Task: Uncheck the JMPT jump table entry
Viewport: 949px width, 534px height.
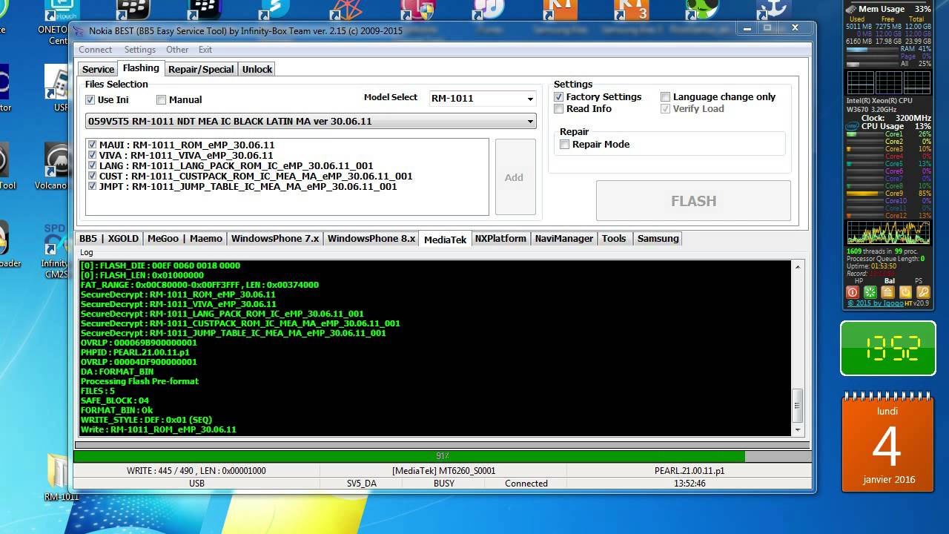Action: (x=93, y=186)
